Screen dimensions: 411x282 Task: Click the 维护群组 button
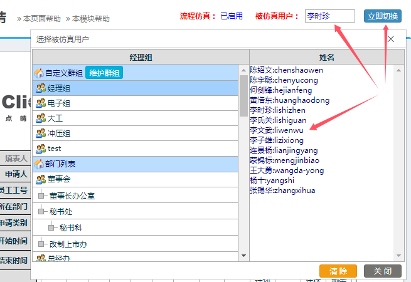[104, 73]
